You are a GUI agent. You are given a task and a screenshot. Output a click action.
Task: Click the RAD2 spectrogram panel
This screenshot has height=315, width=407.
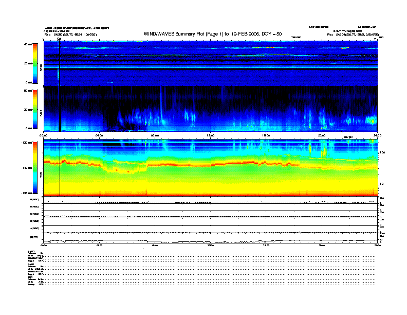211,63
